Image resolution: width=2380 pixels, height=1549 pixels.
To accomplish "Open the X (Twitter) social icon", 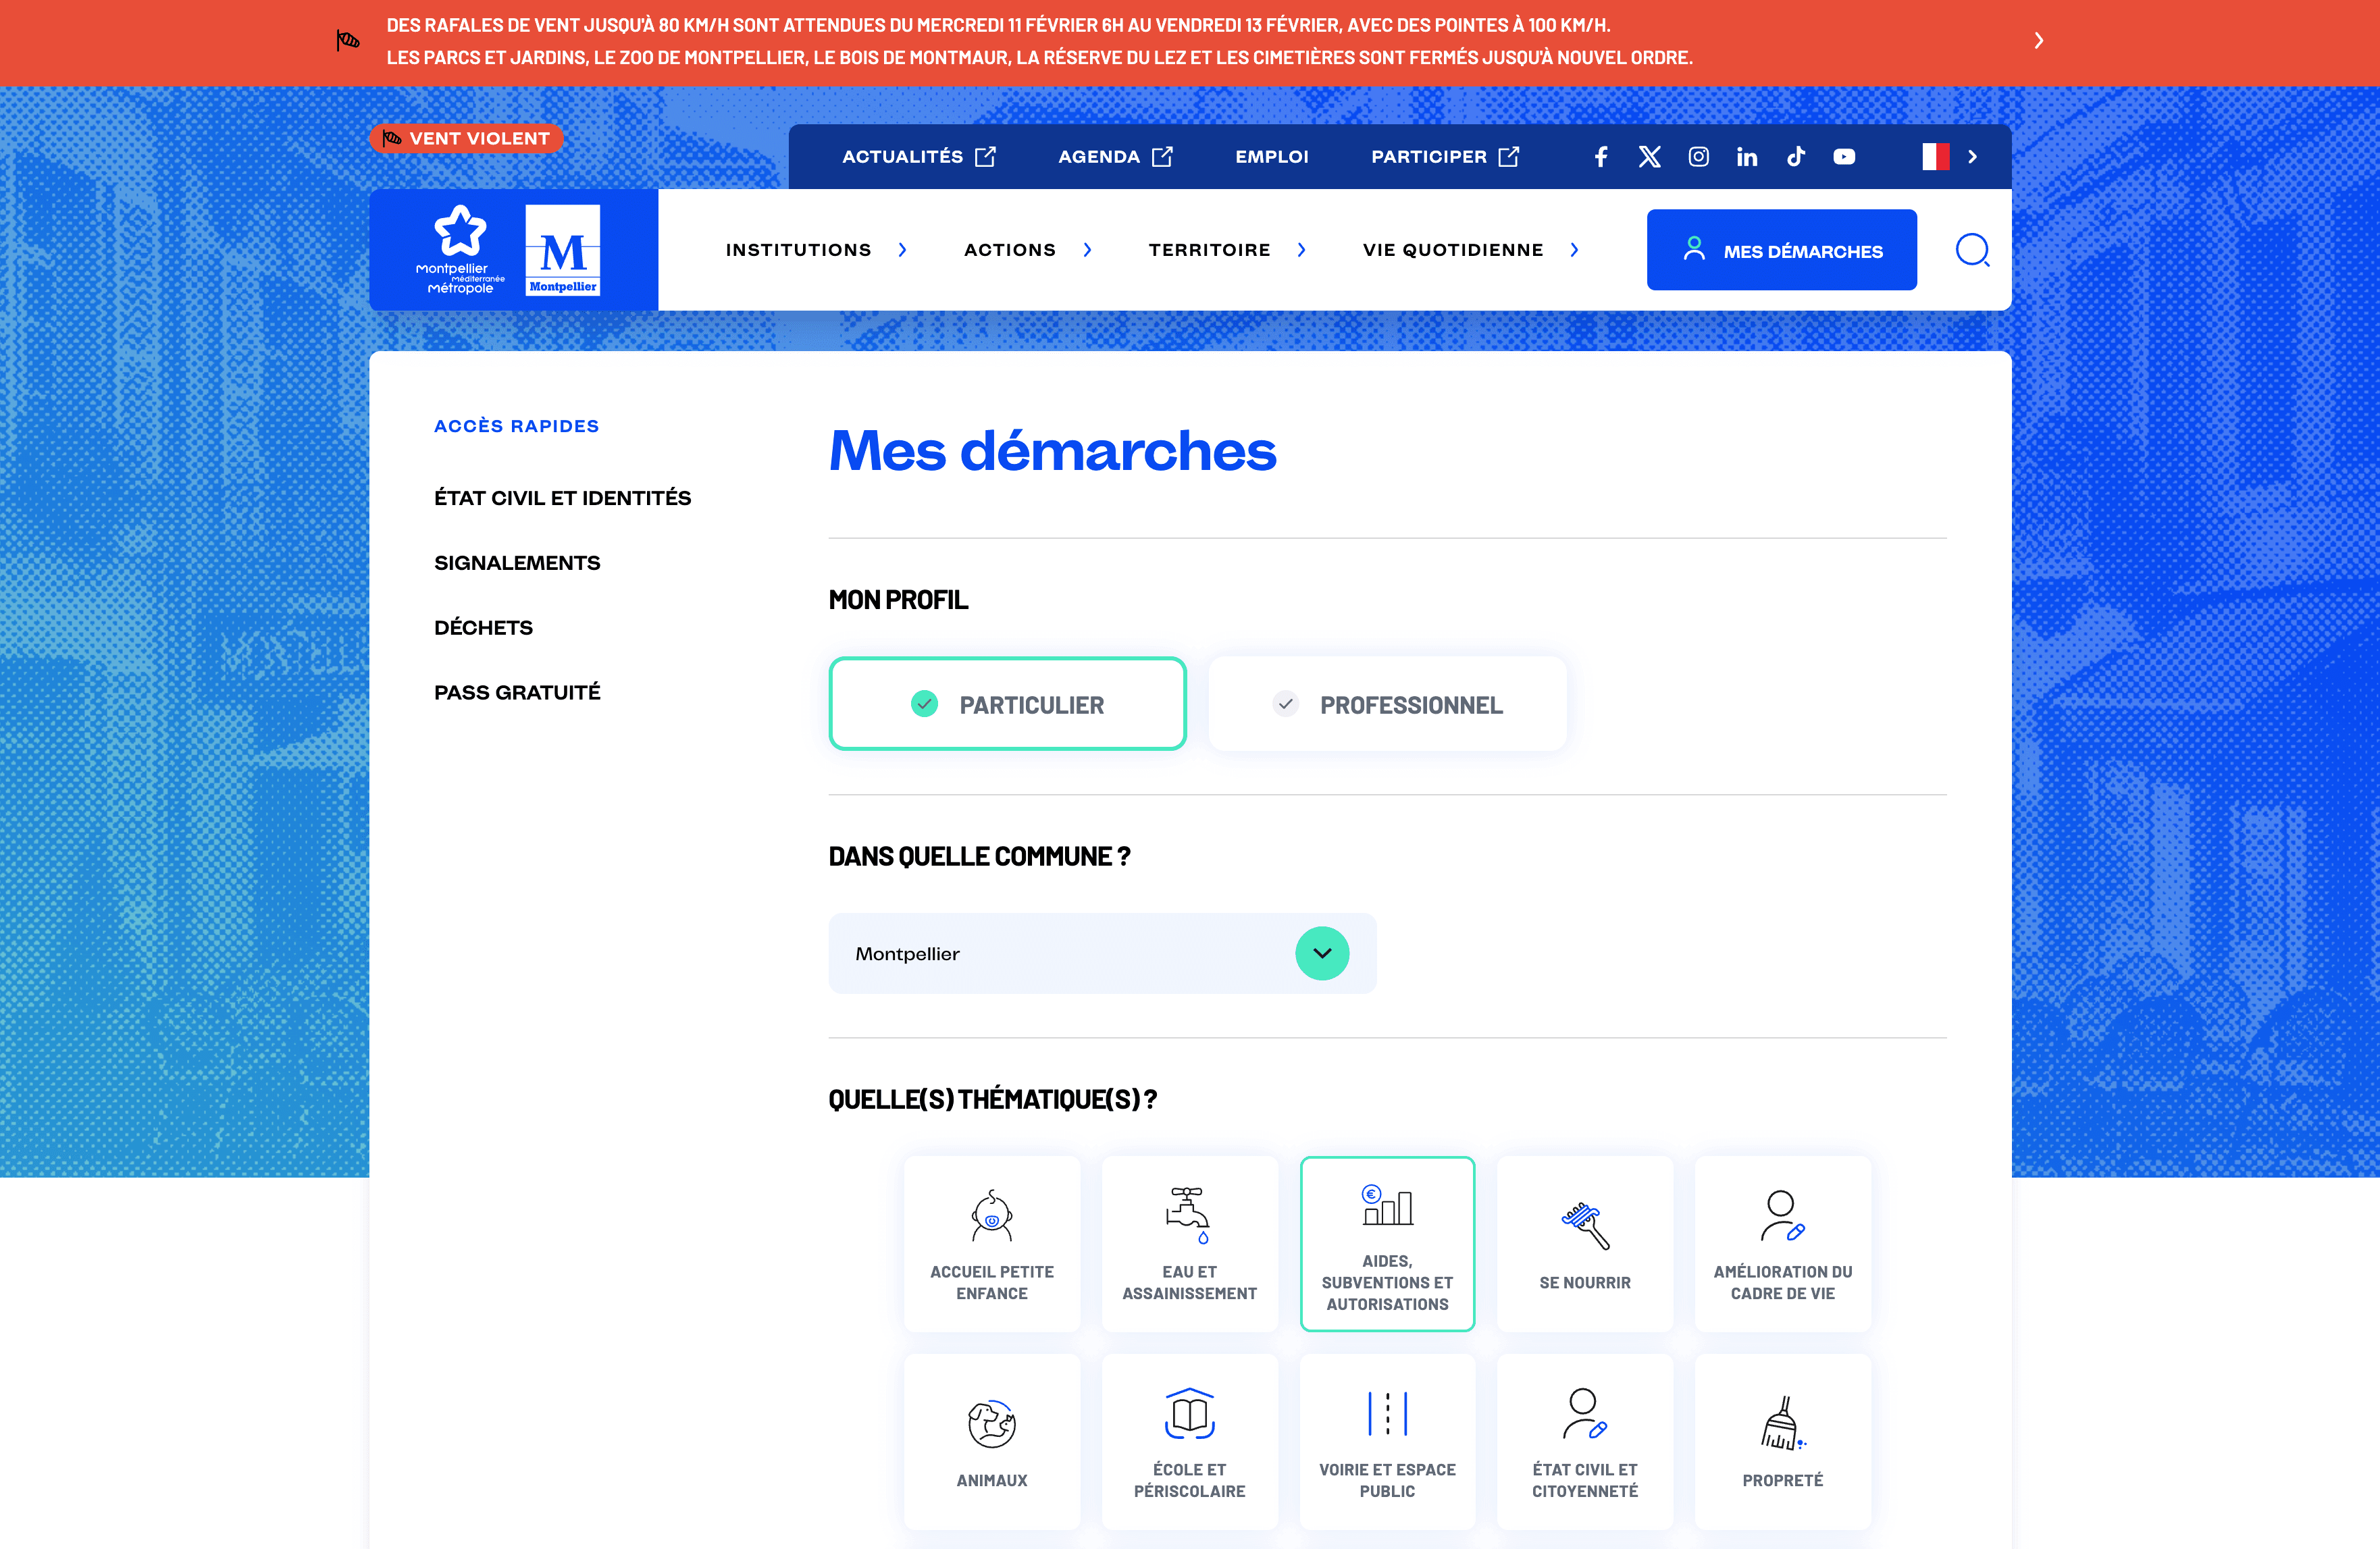I will [x=1649, y=157].
